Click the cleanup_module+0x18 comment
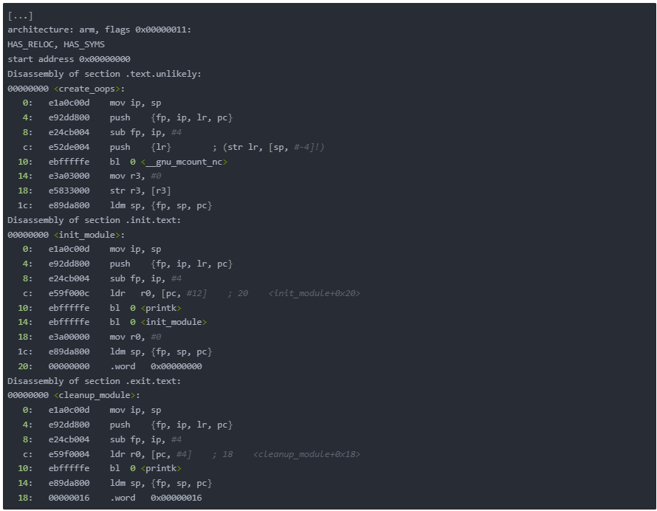 pos(306,454)
